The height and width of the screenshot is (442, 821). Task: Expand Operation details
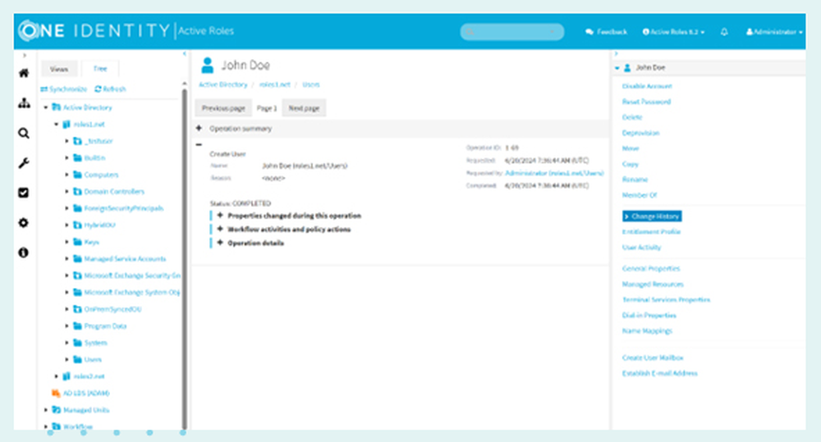coord(220,242)
